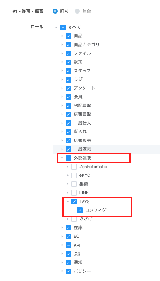The width and height of the screenshot is (160, 281).
Task: Check the ZenFotomatic checkbox
Action: tap(74, 167)
